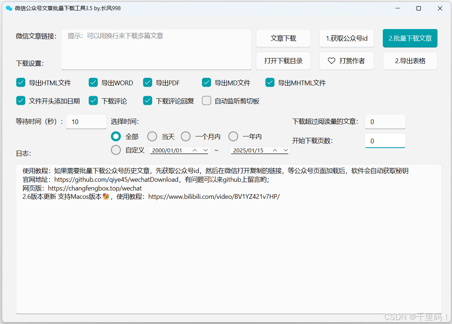452x324 pixels.
Task: Disable 导出PDF checkbox
Action: coord(148,83)
